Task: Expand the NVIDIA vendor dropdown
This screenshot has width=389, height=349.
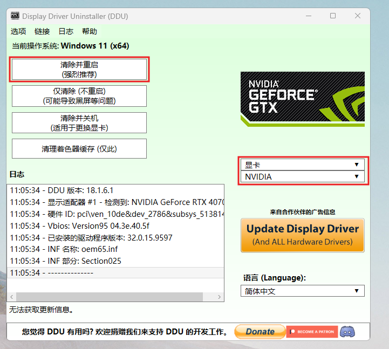Action: click(x=303, y=176)
